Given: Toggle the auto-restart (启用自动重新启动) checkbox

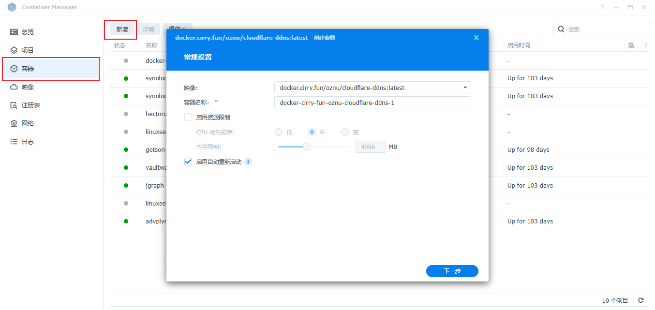Looking at the screenshot, I should pyautogui.click(x=188, y=162).
